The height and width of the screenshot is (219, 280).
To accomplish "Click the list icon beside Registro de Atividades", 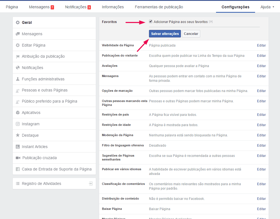I will [18, 184].
